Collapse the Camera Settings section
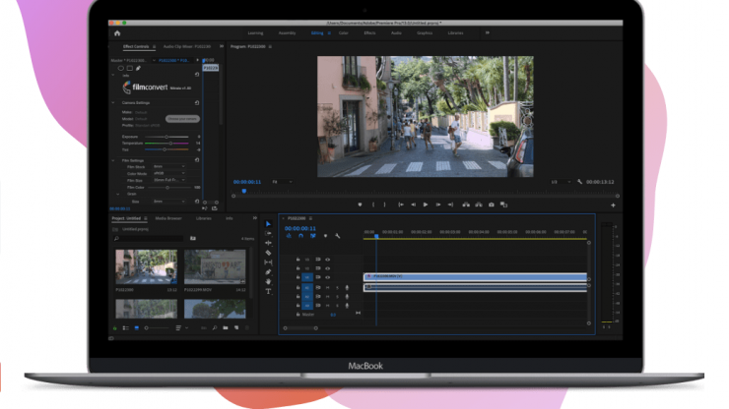The image size is (729, 409). [x=113, y=102]
